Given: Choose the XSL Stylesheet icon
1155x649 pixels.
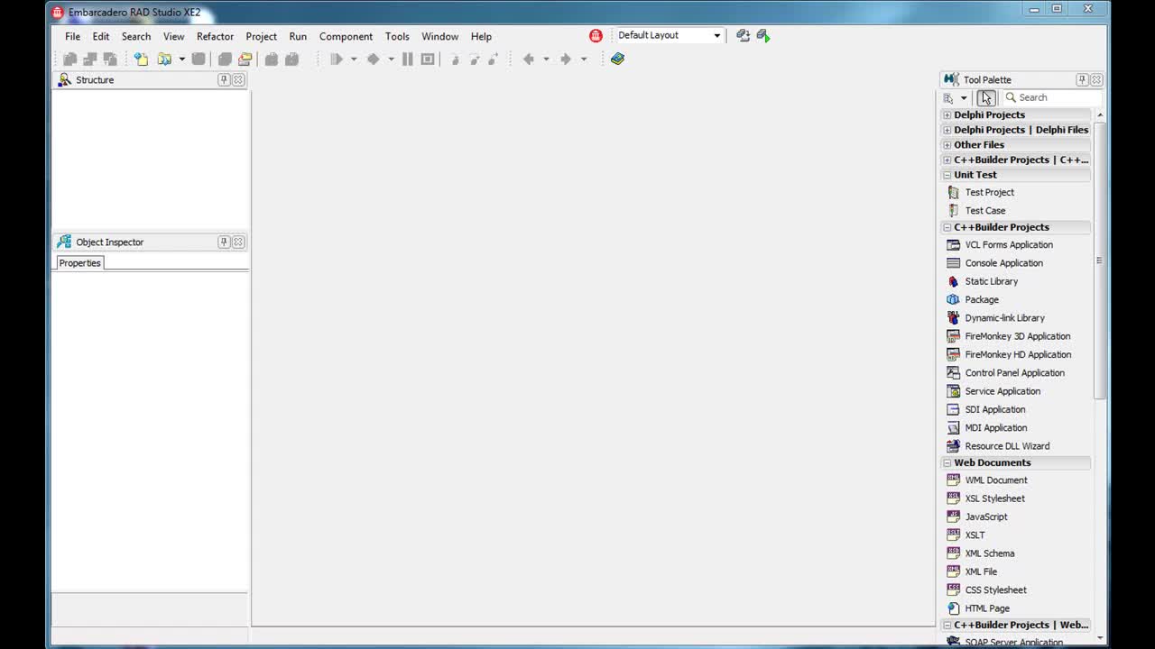Looking at the screenshot, I should [953, 498].
